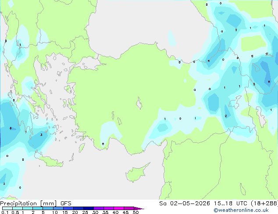
Task: Click the '3' precipitation value on the map
Action: click(x=41, y=135)
